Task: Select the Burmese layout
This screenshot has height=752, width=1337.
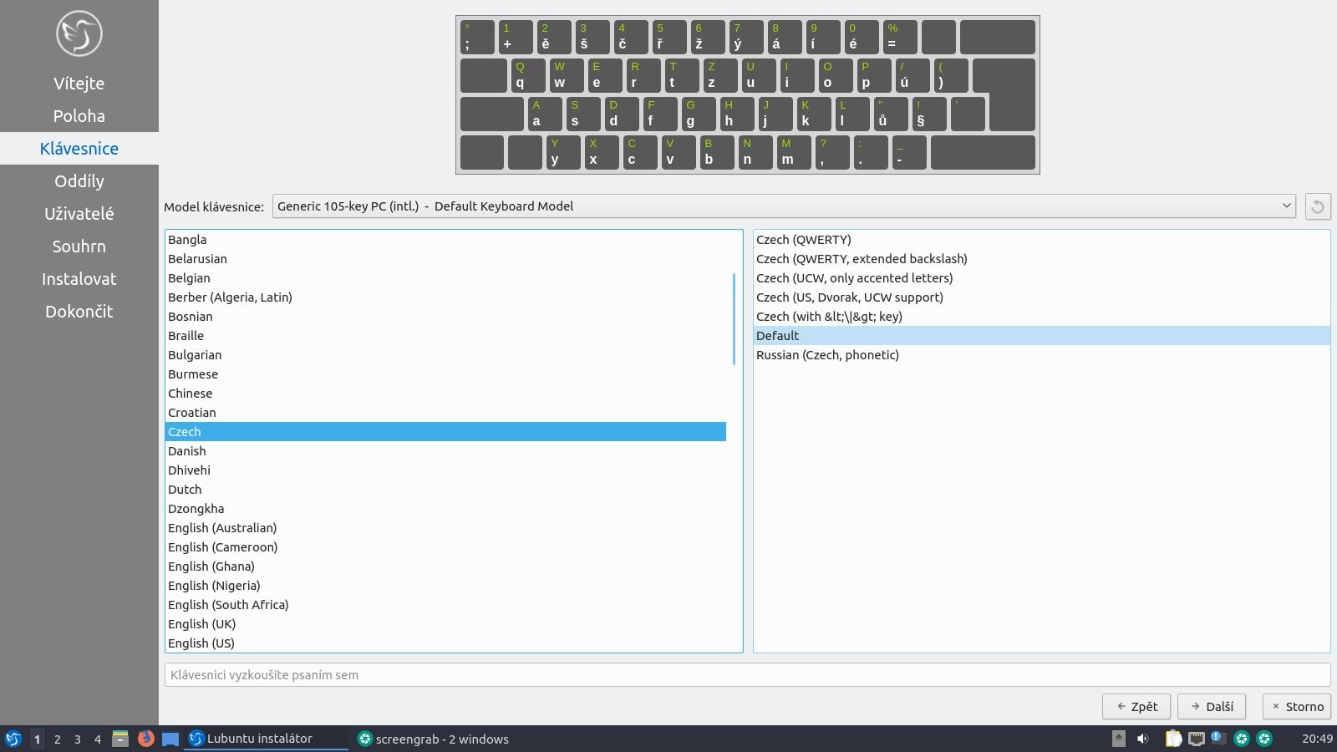Action: pyautogui.click(x=445, y=374)
